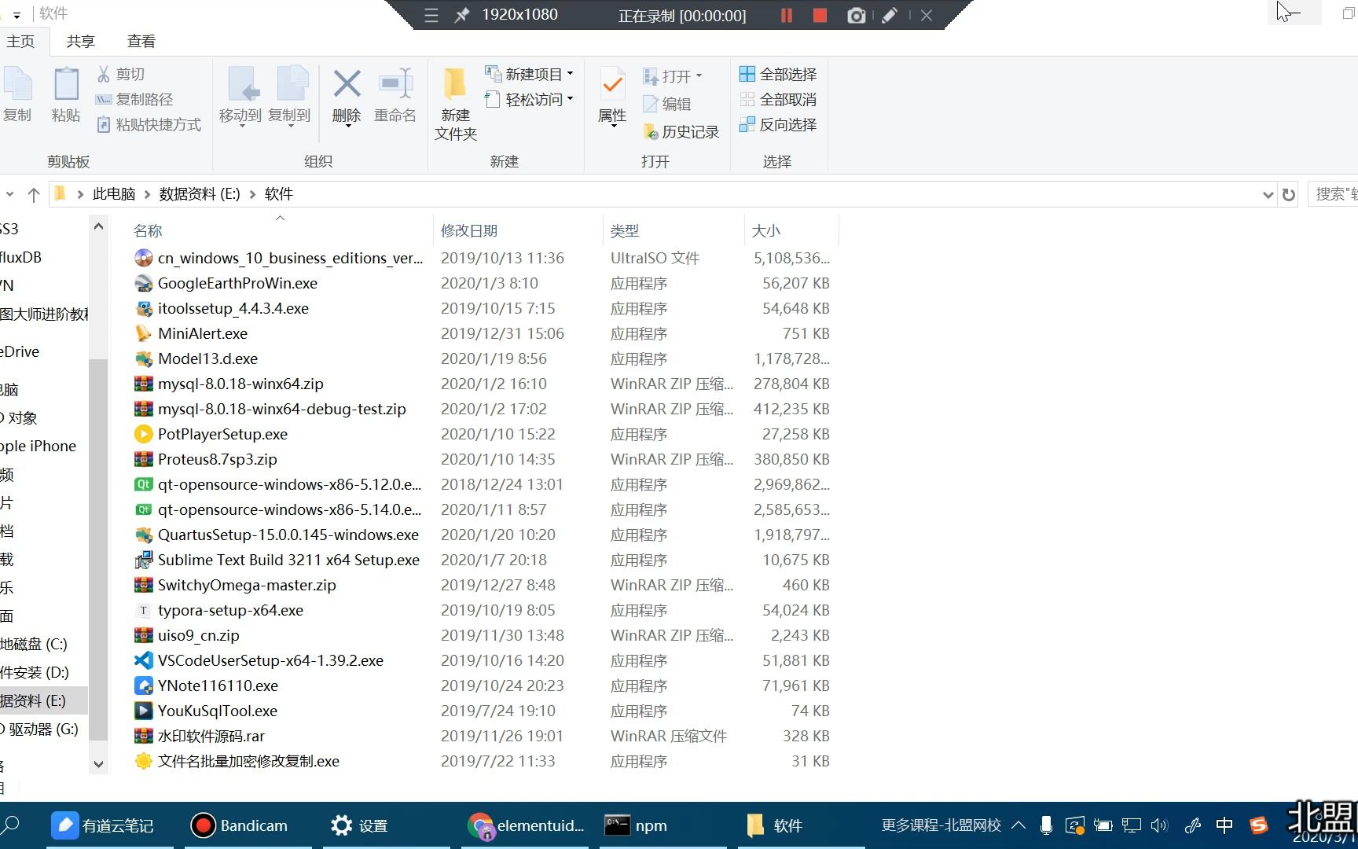Image resolution: width=1358 pixels, height=849 pixels.
Task: Take a screenshot using the camera icon
Action: [x=856, y=15]
